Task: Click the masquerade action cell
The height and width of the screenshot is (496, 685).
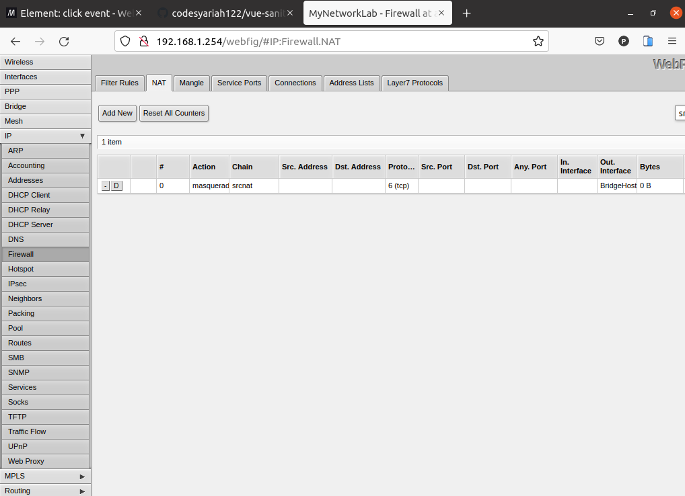Action: [x=209, y=186]
